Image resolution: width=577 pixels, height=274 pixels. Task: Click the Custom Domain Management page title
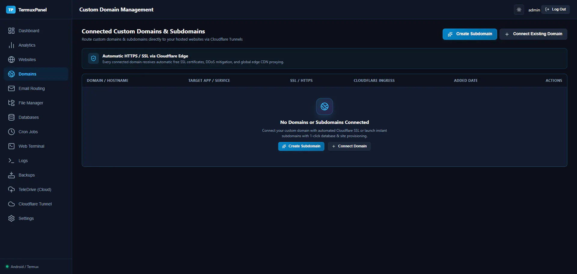pos(116,10)
